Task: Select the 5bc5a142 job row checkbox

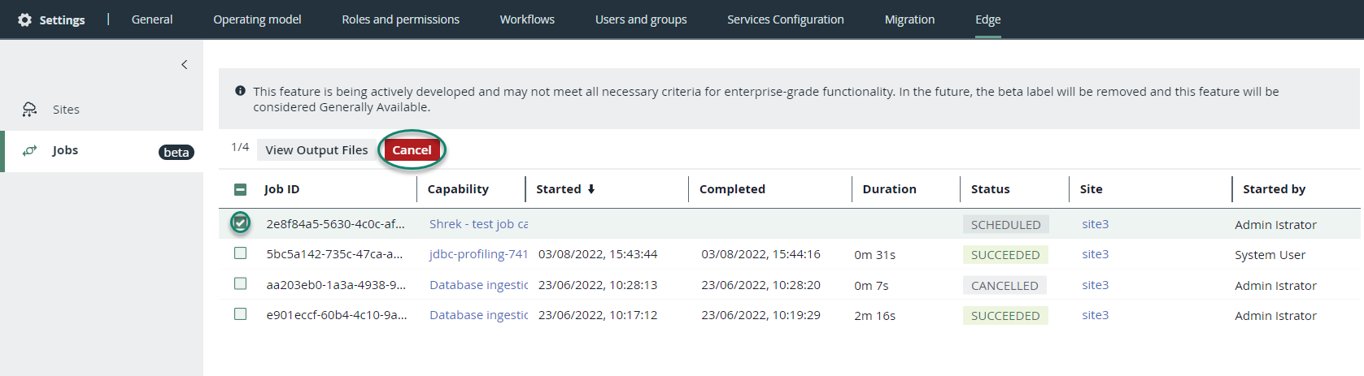Action: 240,253
